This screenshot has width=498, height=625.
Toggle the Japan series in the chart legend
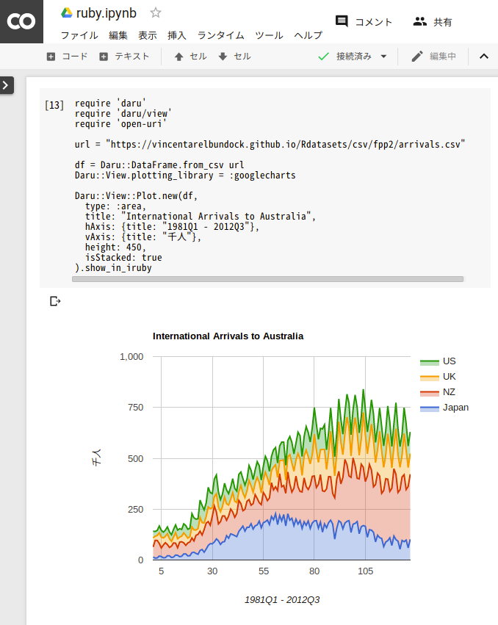pos(455,407)
